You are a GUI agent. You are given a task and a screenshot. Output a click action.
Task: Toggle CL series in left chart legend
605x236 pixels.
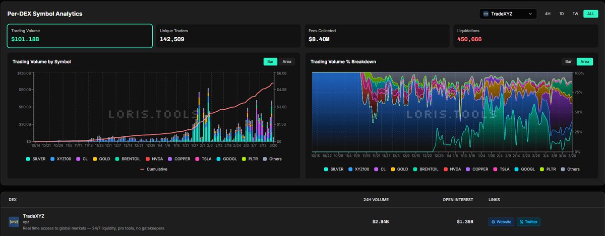point(82,159)
